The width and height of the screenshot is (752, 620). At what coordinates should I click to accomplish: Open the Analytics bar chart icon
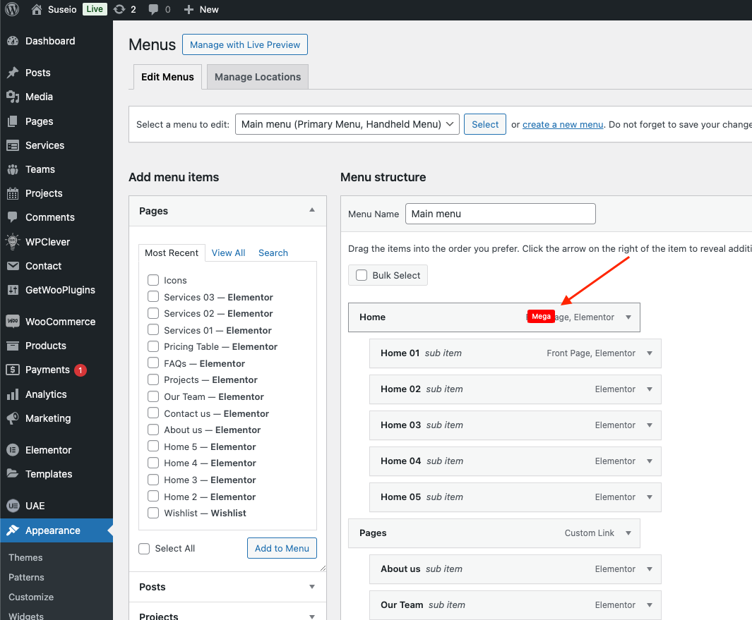[12, 394]
